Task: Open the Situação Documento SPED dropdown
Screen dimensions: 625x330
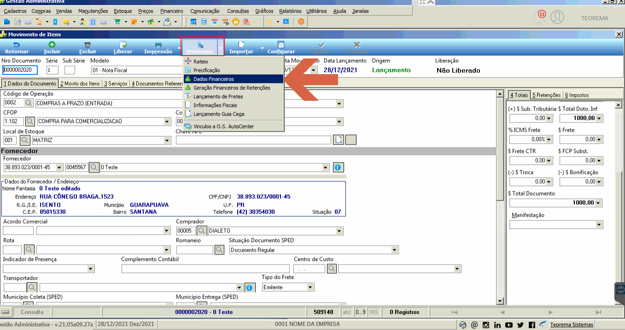Action: [395, 250]
